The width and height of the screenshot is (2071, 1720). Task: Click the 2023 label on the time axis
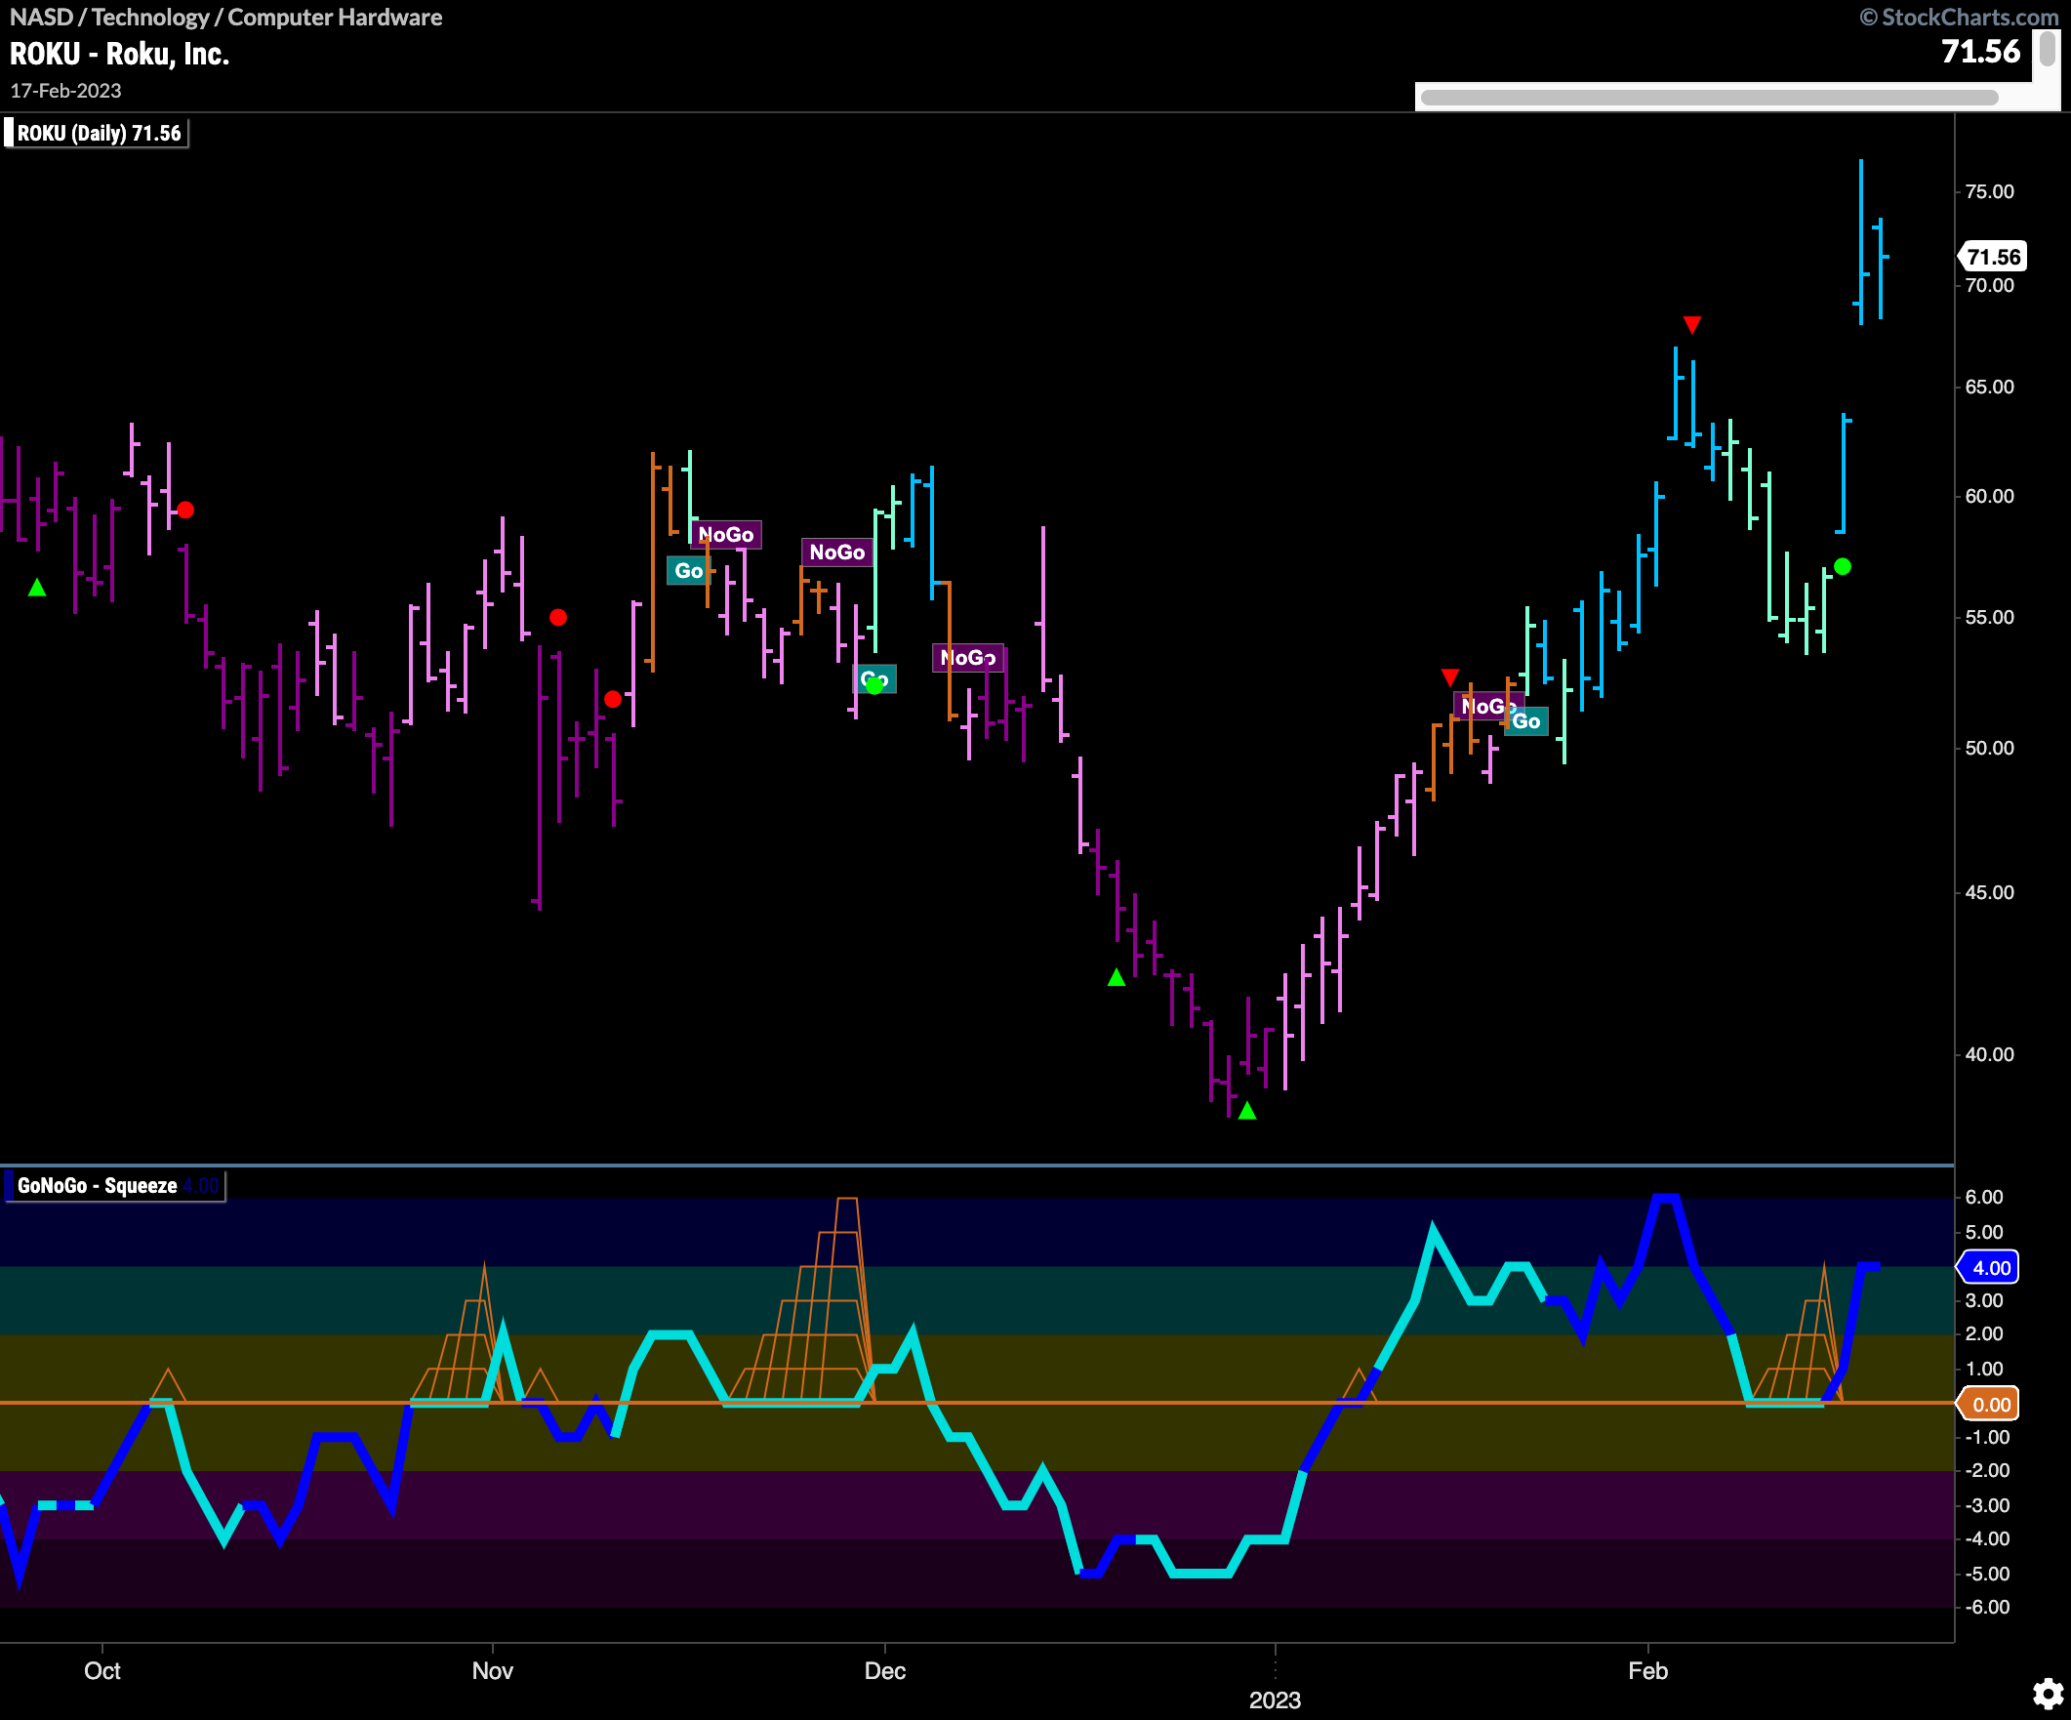pos(1276,1700)
